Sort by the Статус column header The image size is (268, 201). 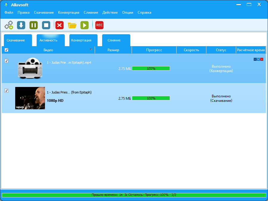(x=221, y=50)
